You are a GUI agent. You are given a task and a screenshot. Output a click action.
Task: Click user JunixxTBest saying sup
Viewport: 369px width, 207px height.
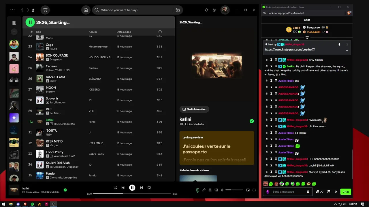[x=286, y=81]
